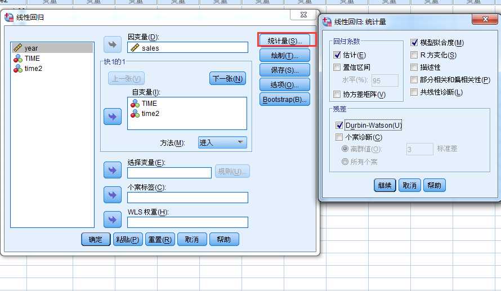Click the WLS 权重(H) input field
The image size is (501, 291).
click(187, 222)
